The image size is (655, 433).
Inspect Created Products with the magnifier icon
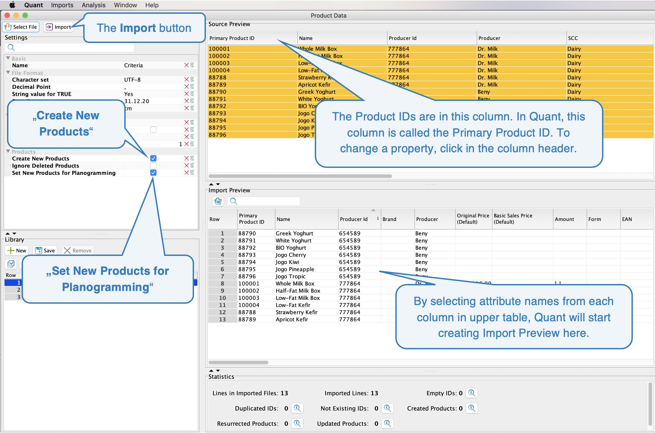pos(472,408)
